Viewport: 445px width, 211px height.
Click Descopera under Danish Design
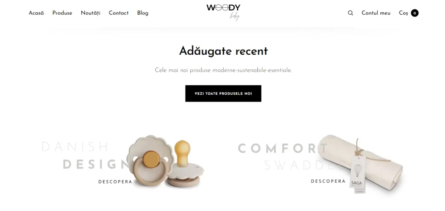(115, 182)
